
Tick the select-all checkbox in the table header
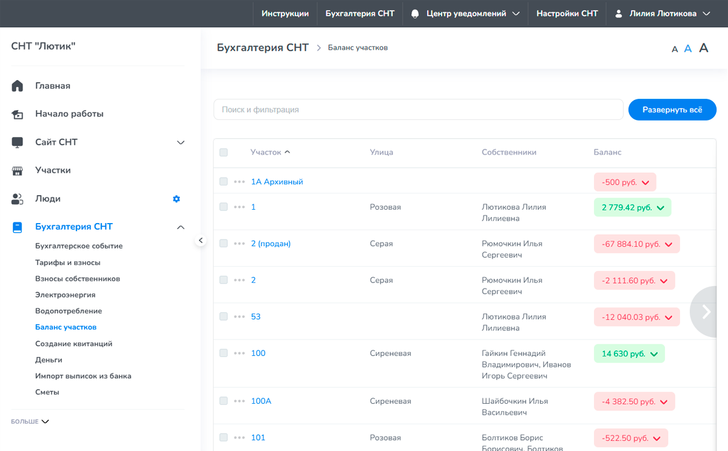pyautogui.click(x=223, y=152)
